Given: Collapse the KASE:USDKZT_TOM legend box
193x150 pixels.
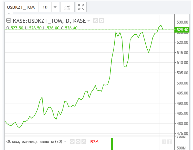Looking at the screenshot, I should pos(9,21).
